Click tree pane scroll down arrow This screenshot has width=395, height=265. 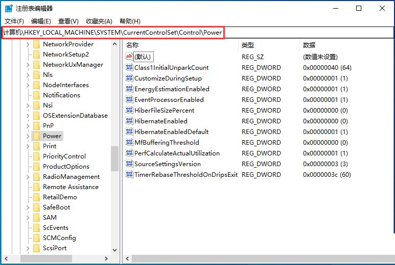[114, 250]
